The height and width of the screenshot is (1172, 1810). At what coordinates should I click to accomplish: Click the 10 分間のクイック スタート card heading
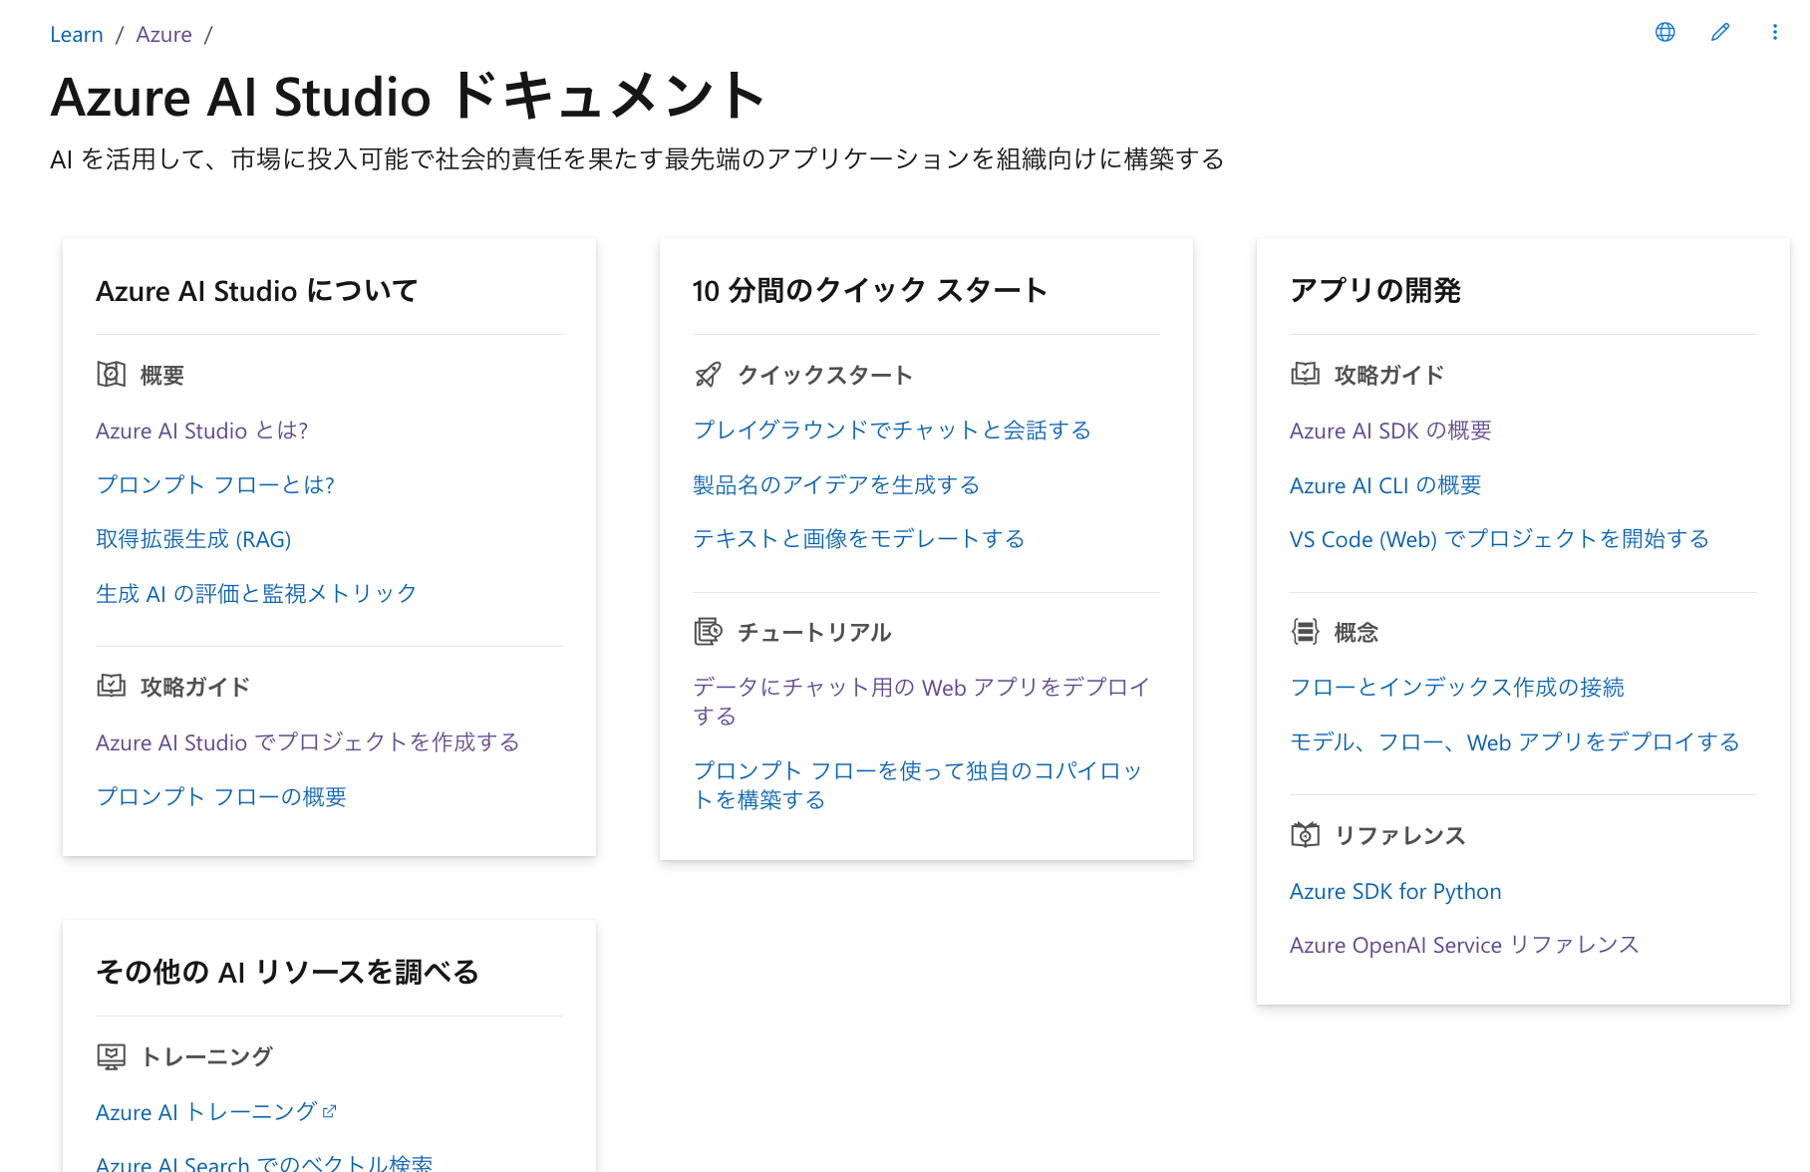coord(870,290)
